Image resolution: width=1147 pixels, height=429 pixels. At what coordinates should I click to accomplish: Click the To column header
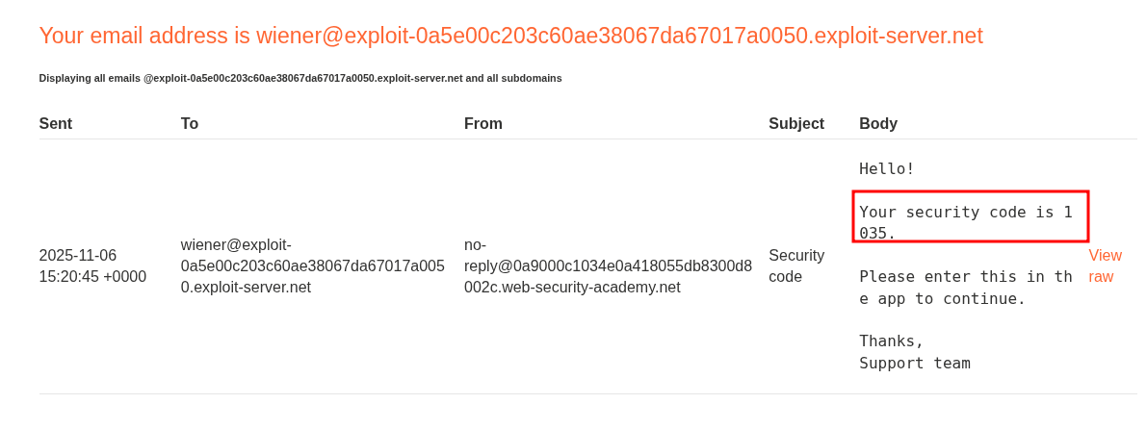(190, 123)
